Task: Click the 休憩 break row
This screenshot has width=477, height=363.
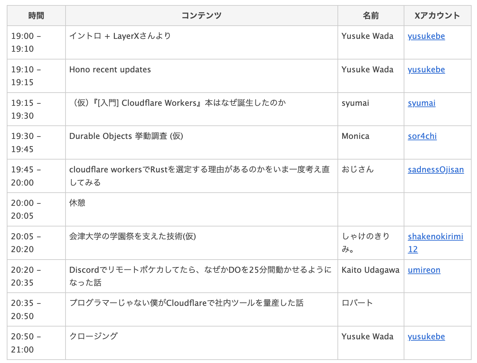Action: [x=77, y=202]
